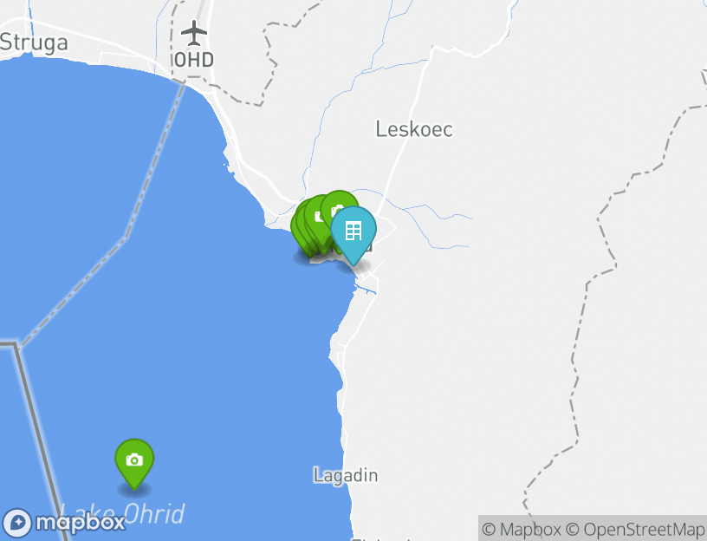The width and height of the screenshot is (707, 541).
Task: Select the Struga town label
Action: coord(35,42)
